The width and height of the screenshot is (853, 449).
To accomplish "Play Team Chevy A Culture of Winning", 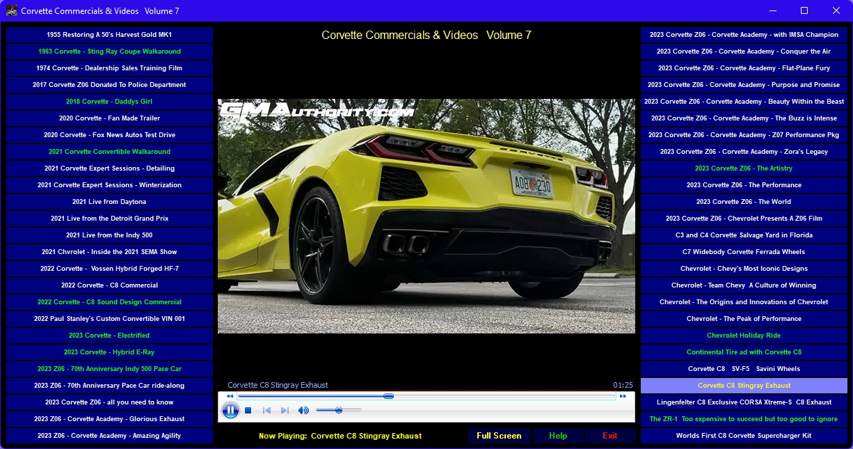I will click(744, 285).
